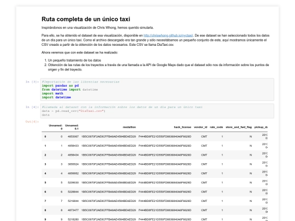Click the hack_license value in row 1
Image resolution: width=295 pixels, height=221 pixels.
[165, 146]
